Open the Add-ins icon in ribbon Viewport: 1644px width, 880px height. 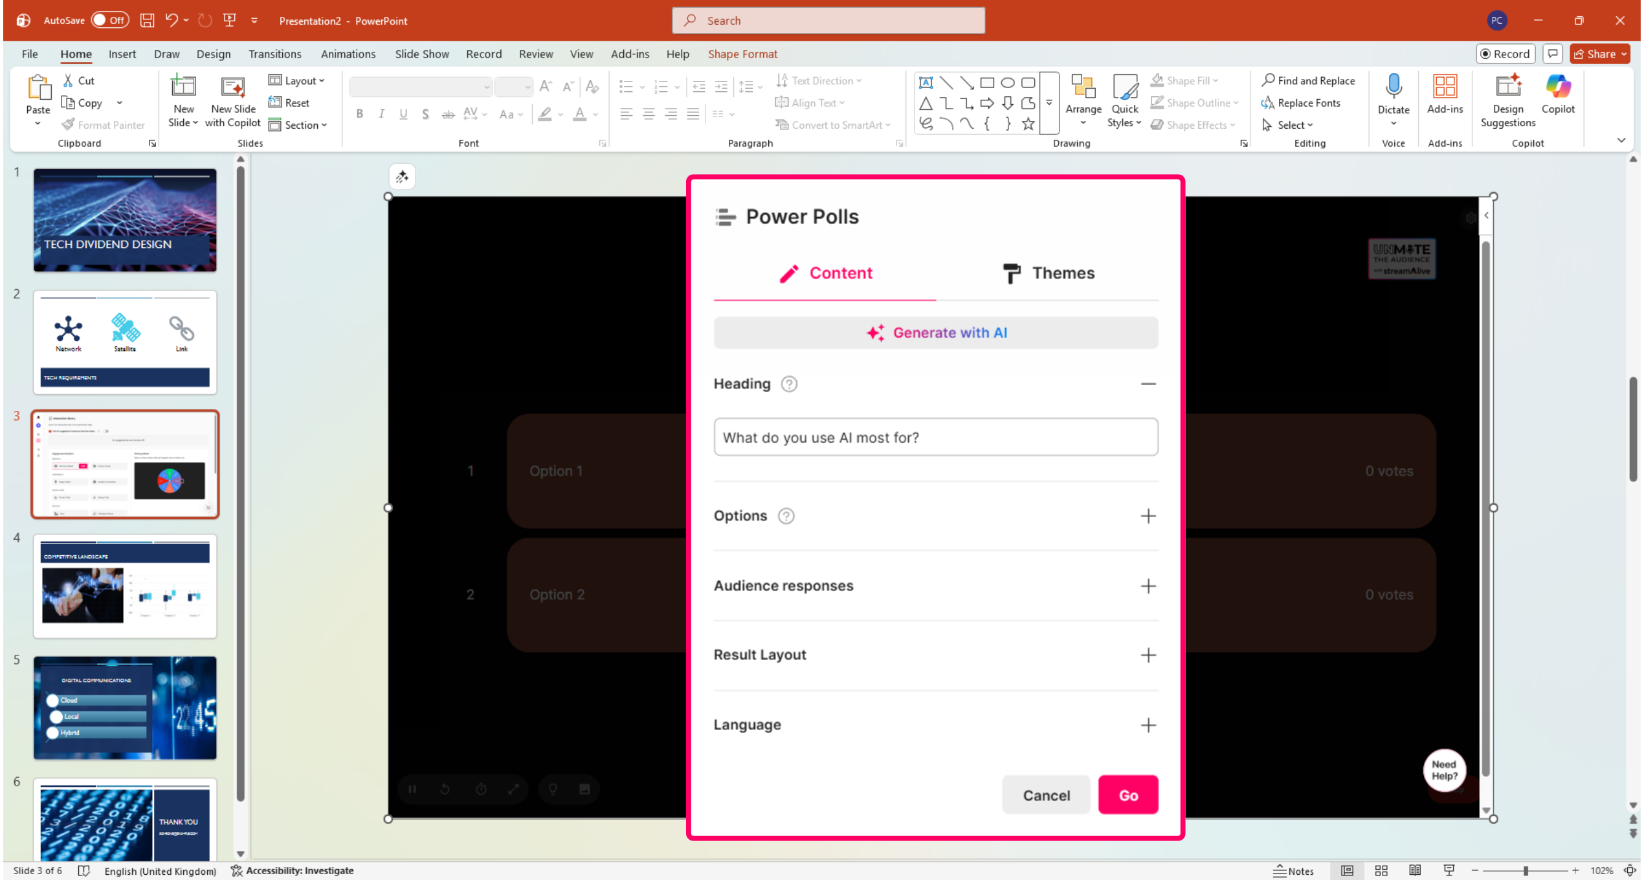click(1445, 87)
